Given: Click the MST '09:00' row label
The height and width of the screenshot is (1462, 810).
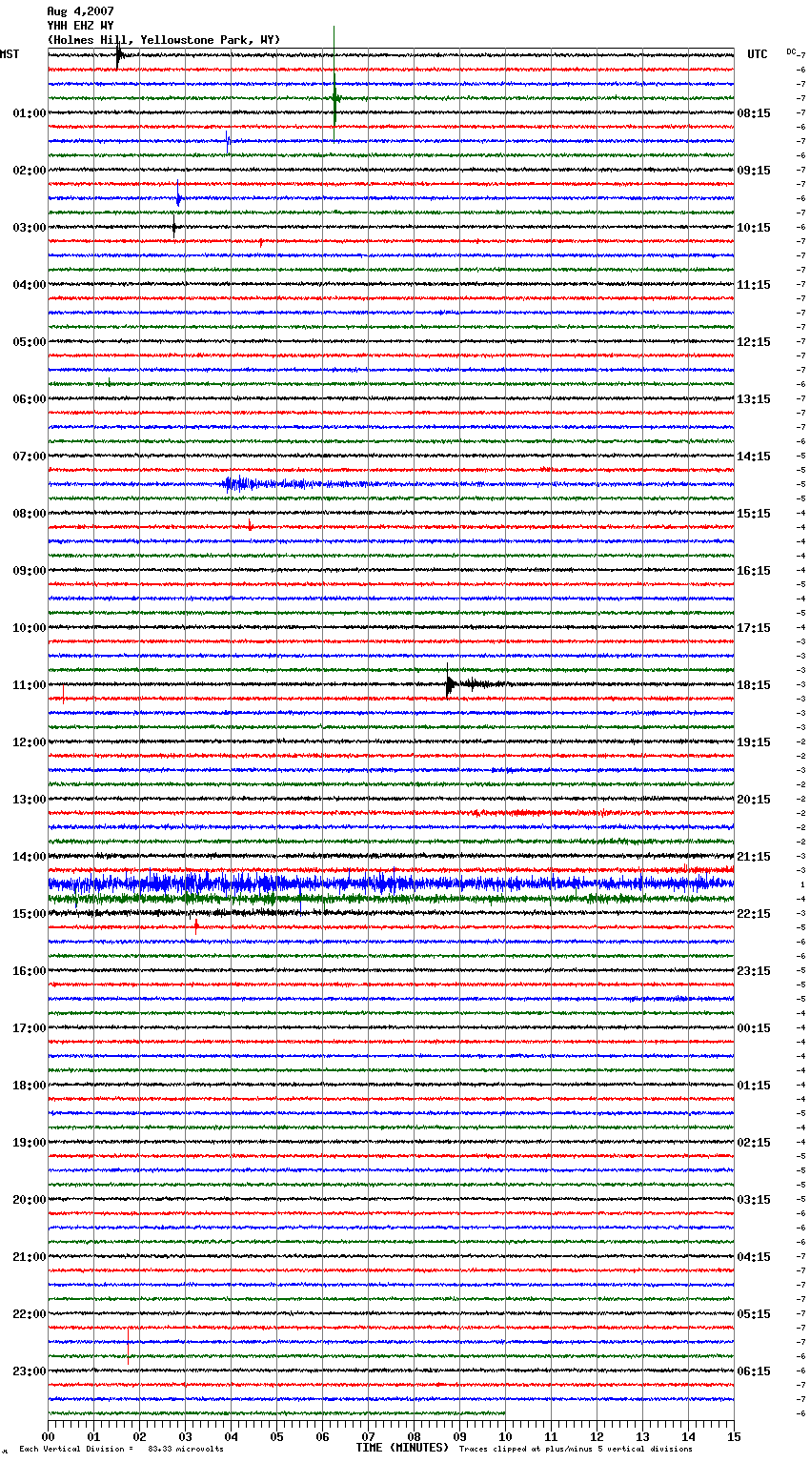Looking at the screenshot, I should coord(30,571).
